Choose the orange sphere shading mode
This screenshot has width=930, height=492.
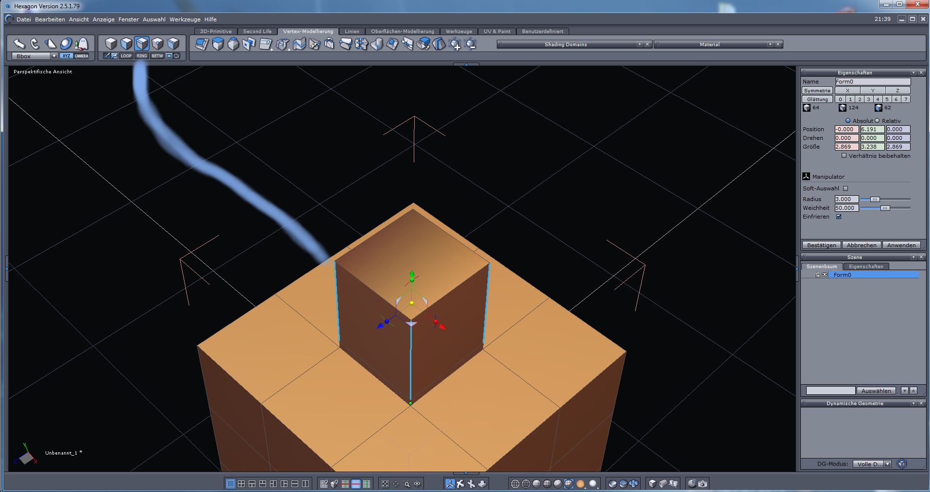580,484
